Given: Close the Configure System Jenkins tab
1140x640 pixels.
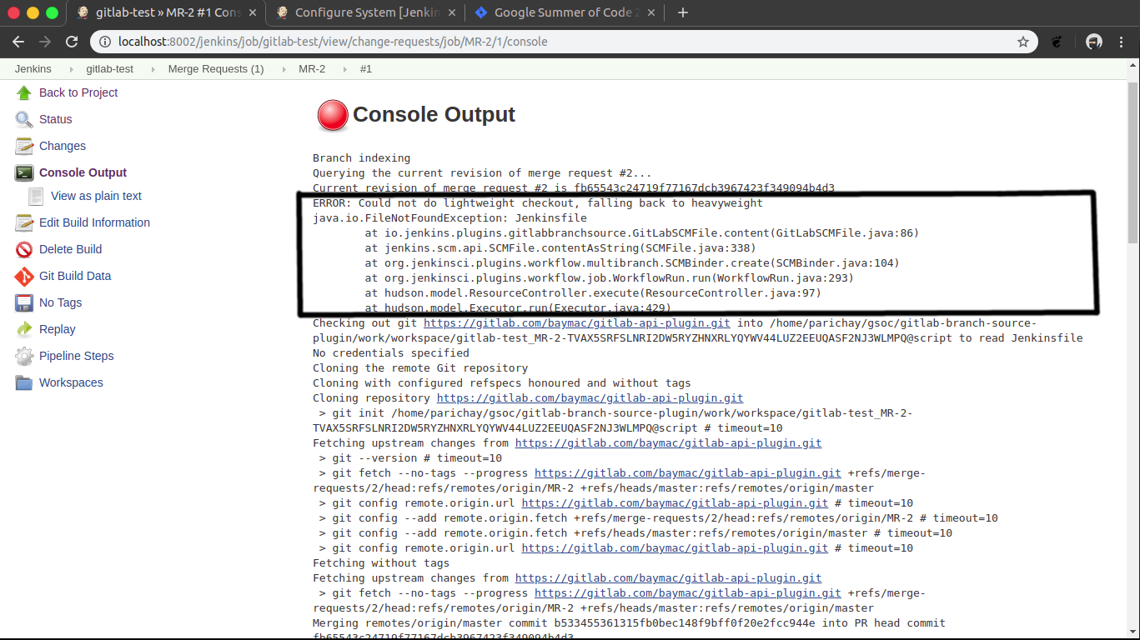Looking at the screenshot, I should point(451,12).
